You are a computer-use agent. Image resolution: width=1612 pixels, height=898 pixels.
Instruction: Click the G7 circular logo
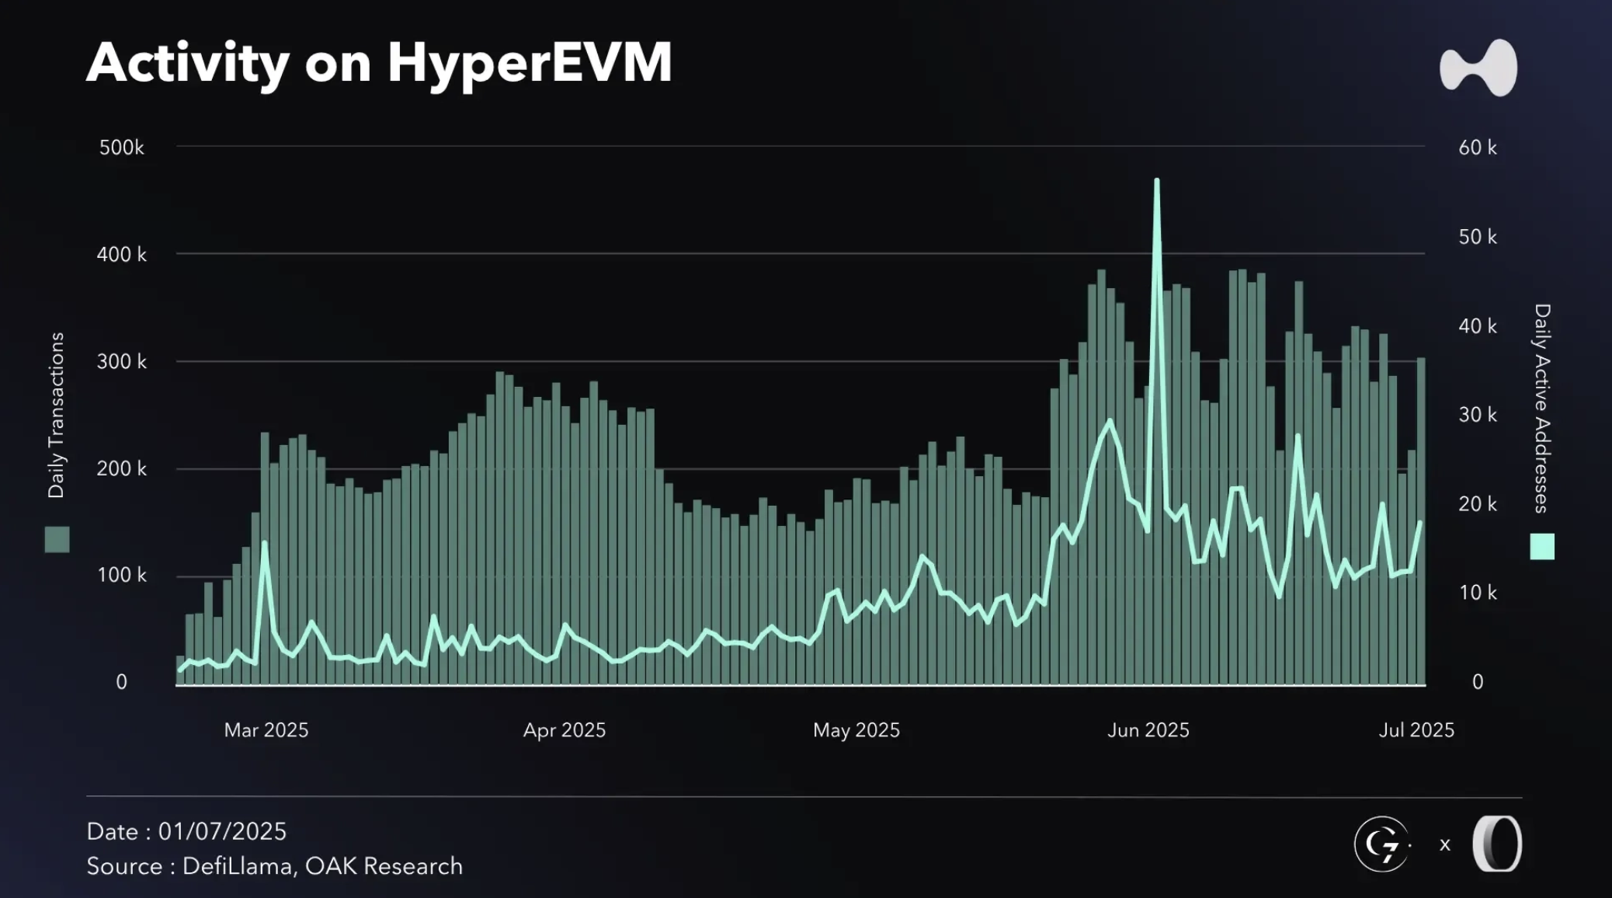[x=1381, y=844]
